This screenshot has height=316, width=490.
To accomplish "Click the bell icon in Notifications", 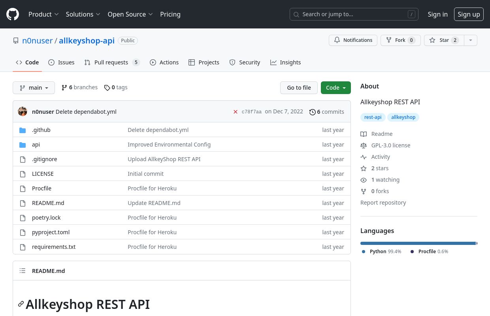I will tap(337, 40).
